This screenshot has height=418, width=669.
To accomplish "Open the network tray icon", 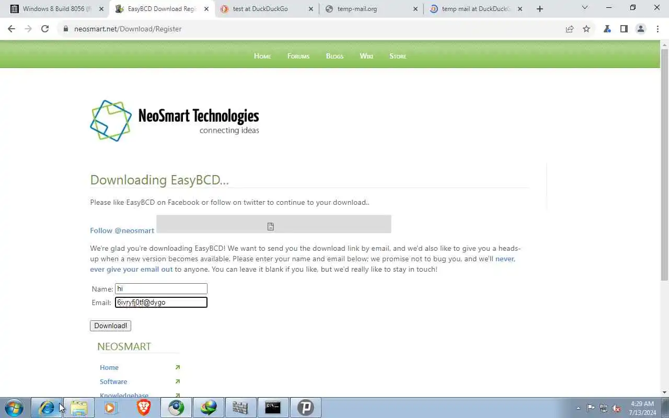I will click(604, 408).
